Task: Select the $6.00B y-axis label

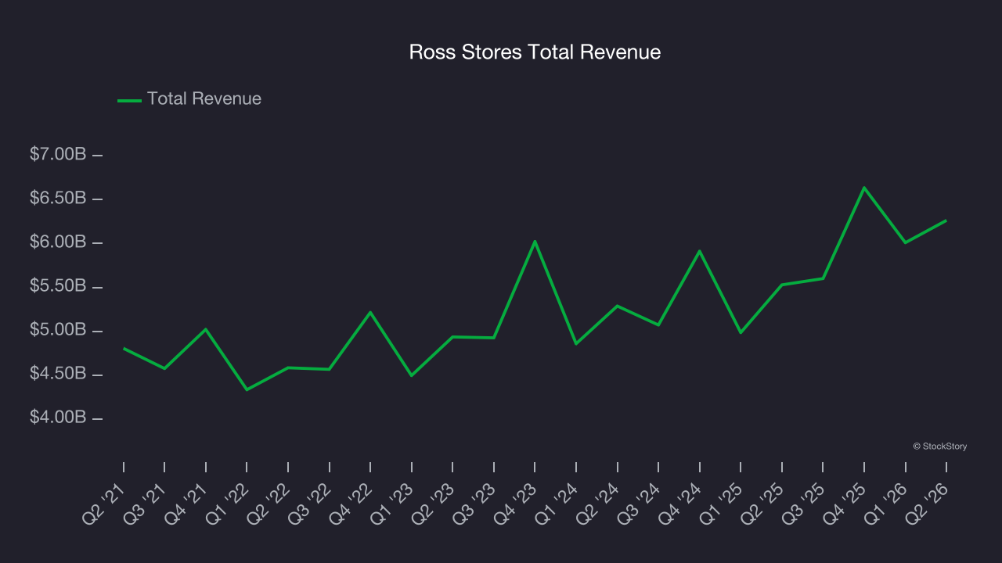Action: (58, 242)
